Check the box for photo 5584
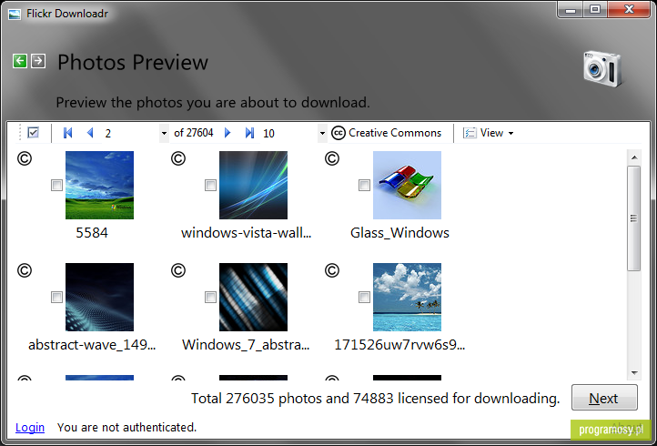The height and width of the screenshot is (446, 657). pyautogui.click(x=56, y=186)
